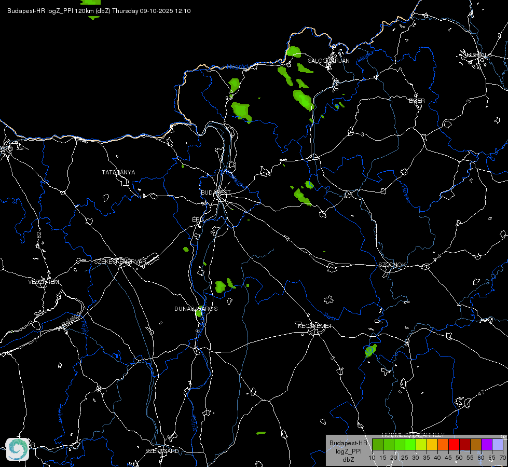Click the SZEKESFEHERVAR city label
508x467 pixels.
click(120, 262)
